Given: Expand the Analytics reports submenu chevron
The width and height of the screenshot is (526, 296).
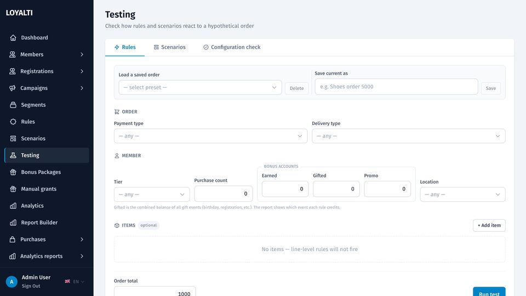Looking at the screenshot, I should [x=82, y=256].
